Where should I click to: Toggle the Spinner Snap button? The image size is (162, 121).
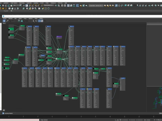pyautogui.click(x=38, y=5)
